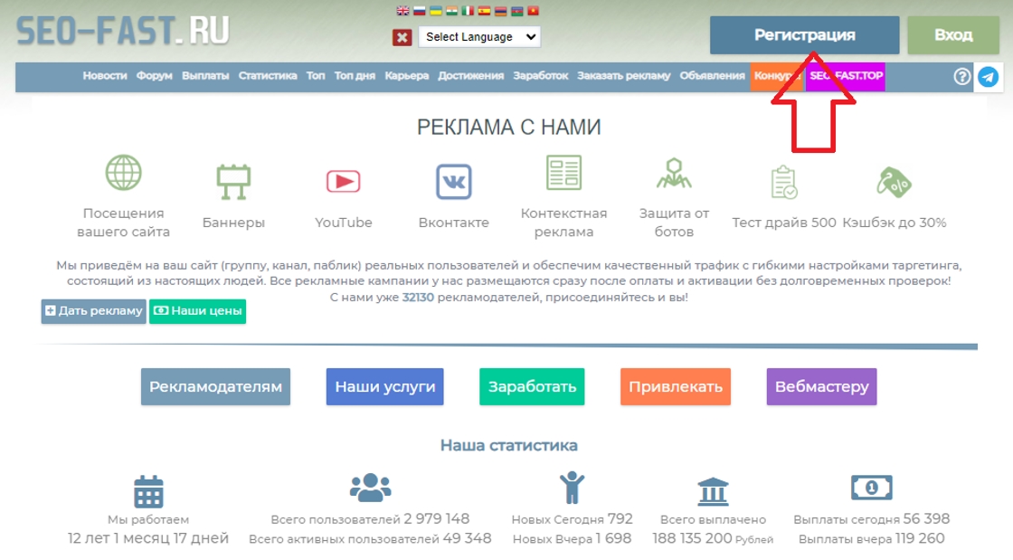Screen dimensions: 1013x560
Task: Pick the Vietnamese flag icon
Action: point(533,11)
